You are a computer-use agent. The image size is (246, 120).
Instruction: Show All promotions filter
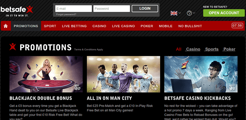(x=178, y=49)
